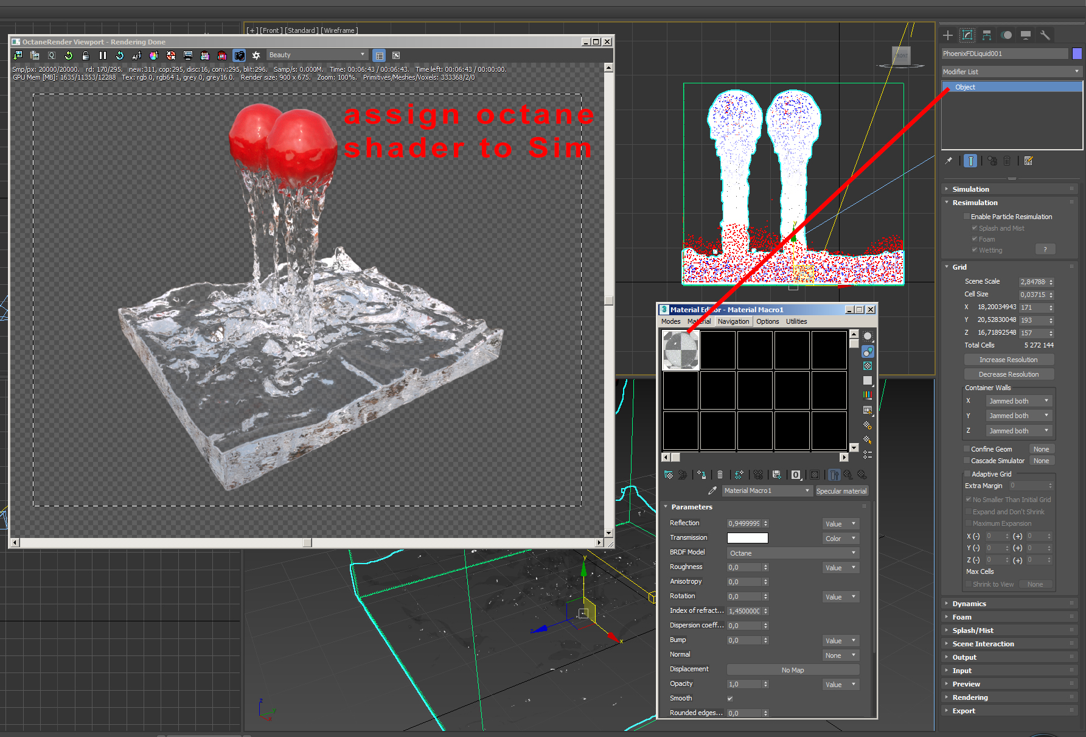The height and width of the screenshot is (737, 1086).
Task: Expand the Foam rollout
Action: 1009,617
